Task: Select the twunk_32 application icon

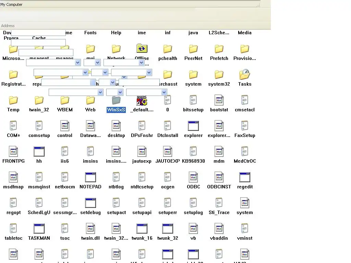Action: click(167, 228)
